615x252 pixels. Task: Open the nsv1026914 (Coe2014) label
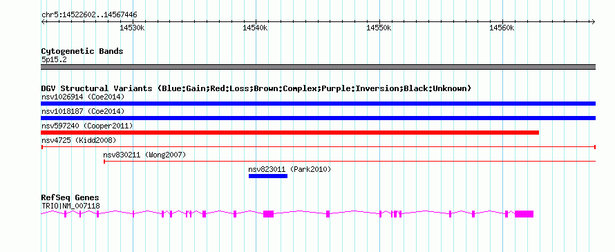point(83,97)
